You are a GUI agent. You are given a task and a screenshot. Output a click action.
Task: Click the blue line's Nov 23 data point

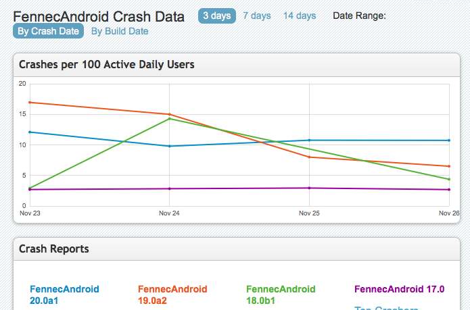pyautogui.click(x=30, y=132)
